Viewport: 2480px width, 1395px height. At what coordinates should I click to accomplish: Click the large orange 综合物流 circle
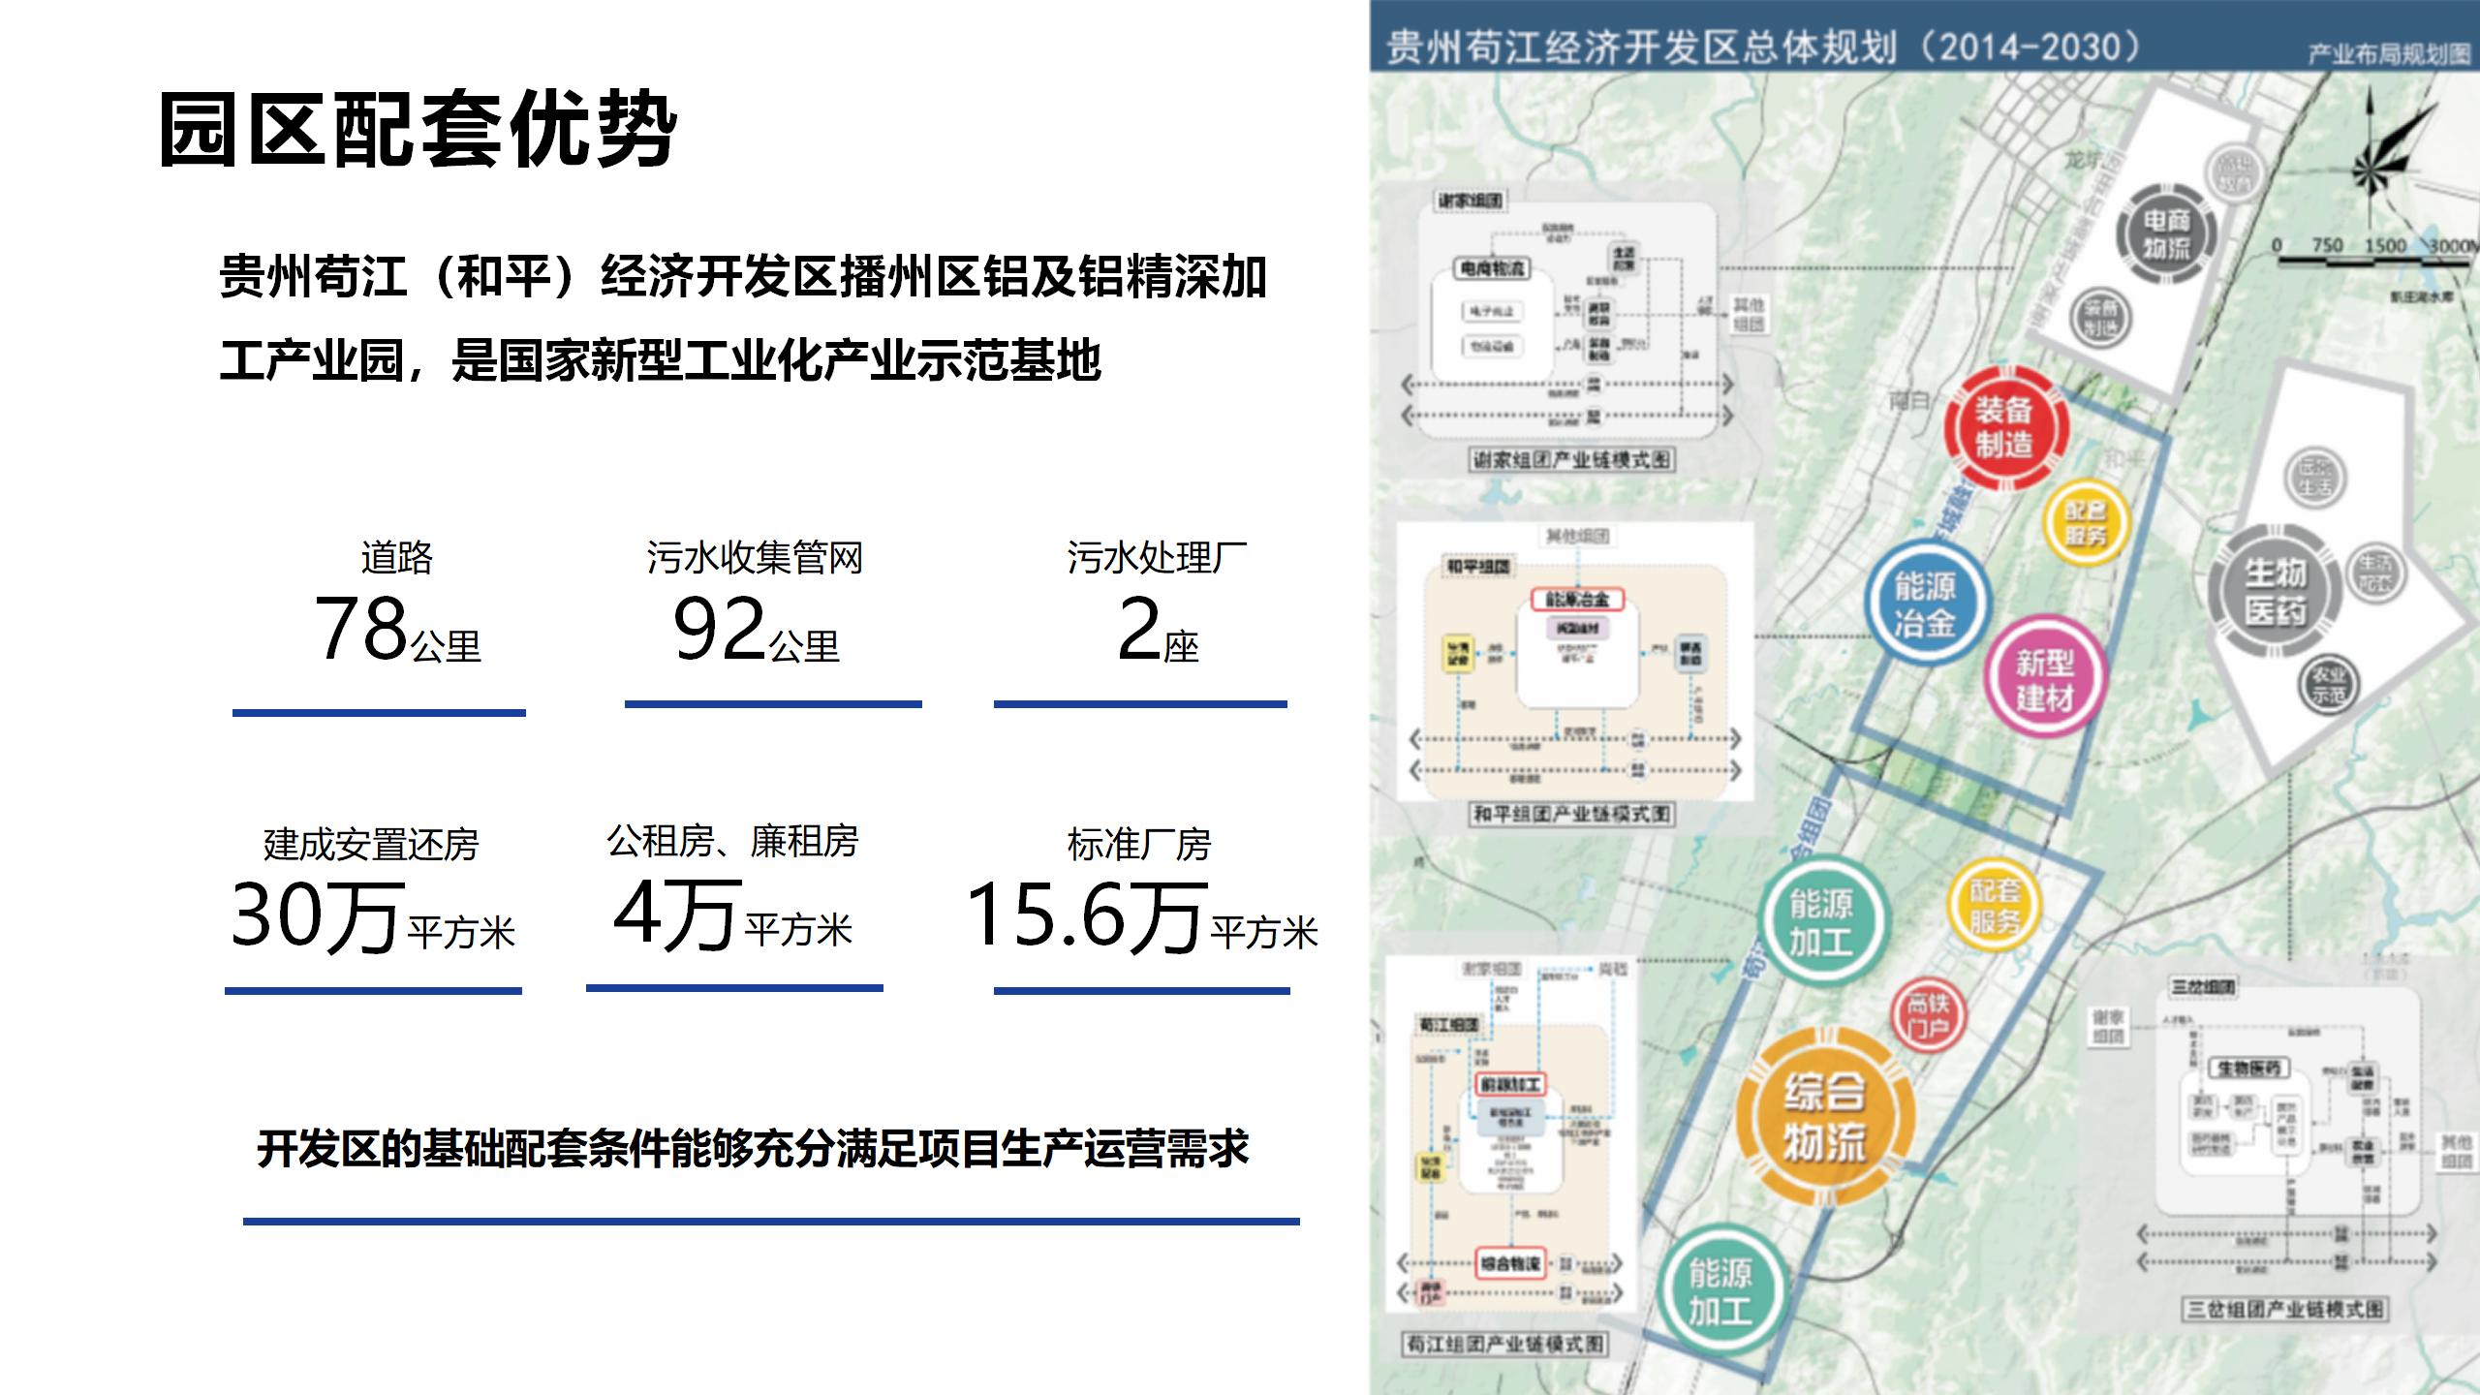point(1825,1119)
